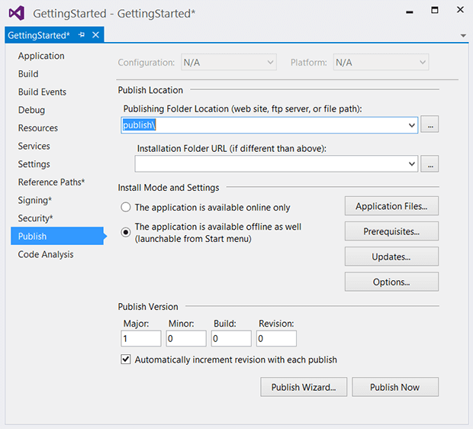This screenshot has height=429, width=473.
Task: Click the Revision version field
Action: coord(276,338)
